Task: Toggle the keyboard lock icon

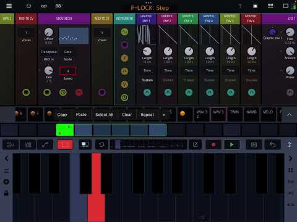Action: (6, 193)
